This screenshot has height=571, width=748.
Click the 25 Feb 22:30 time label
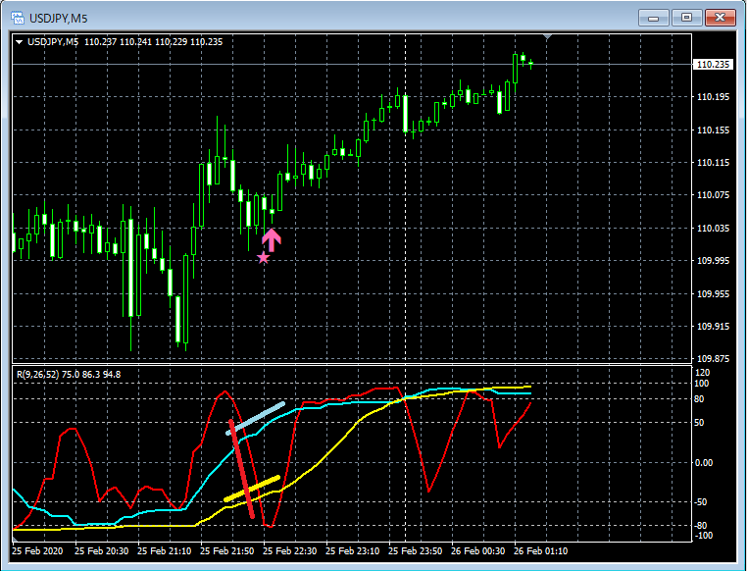click(289, 551)
